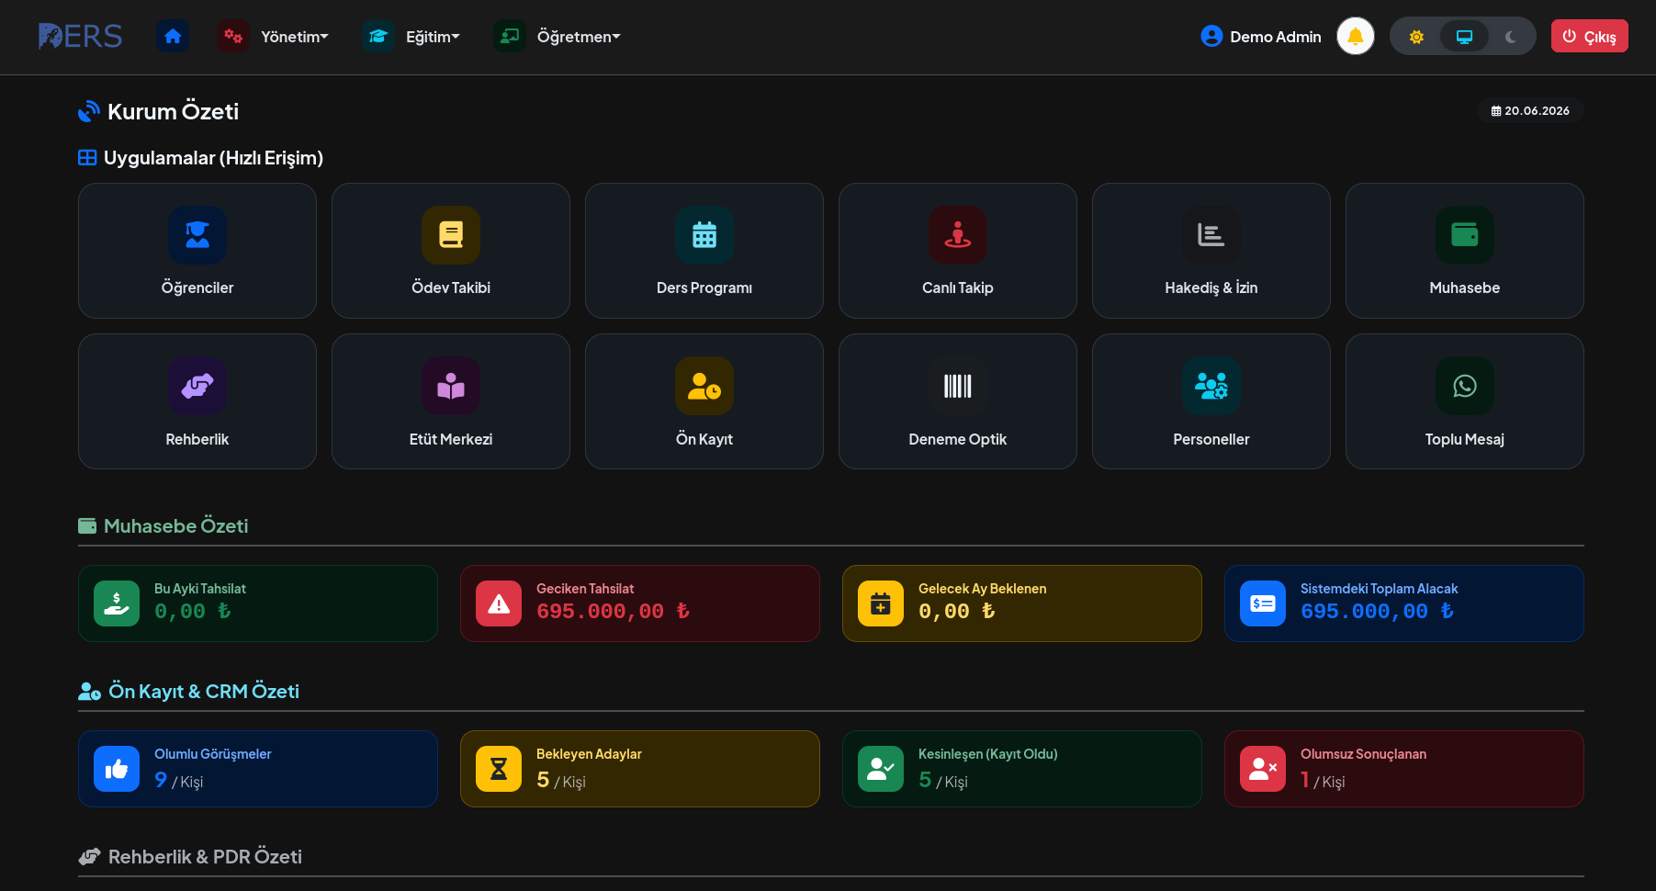Click the Canlı Takip card label
The width and height of the screenshot is (1656, 891).
click(958, 288)
